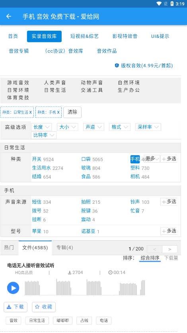Select the 动物声音 category
Viewport: 187px width, 333px height.
[92, 83]
